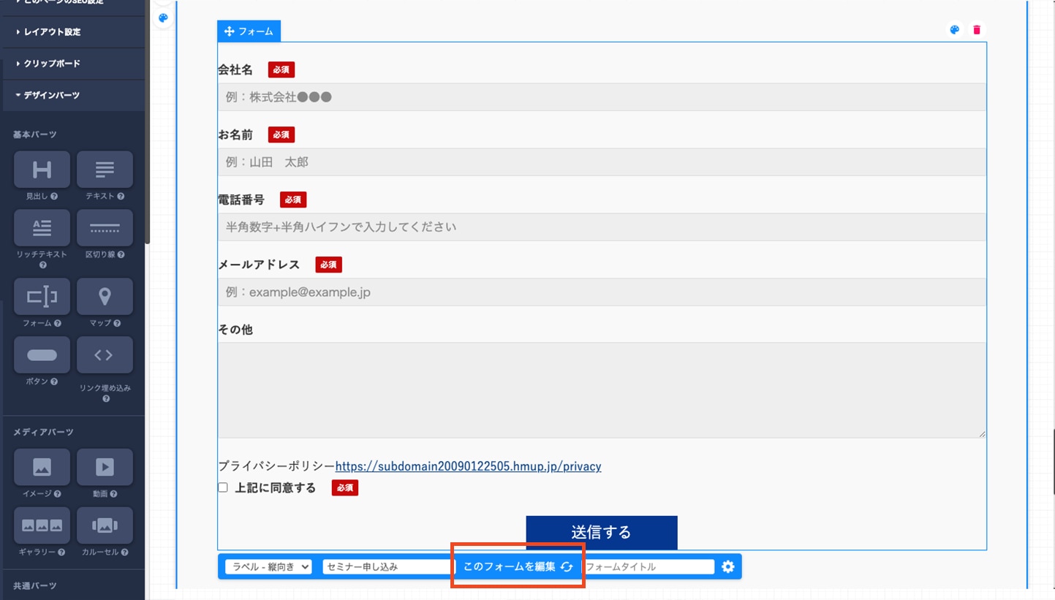Open help for 区切り線 part
The image size is (1055, 600).
pos(121,255)
